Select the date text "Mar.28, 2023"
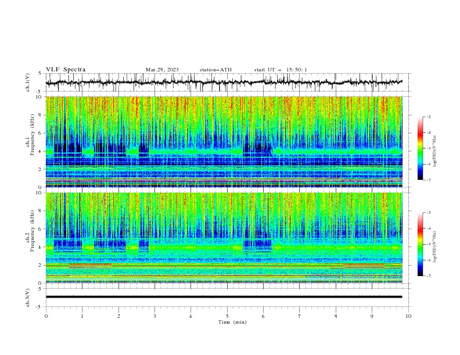The height and width of the screenshot is (355, 460). click(x=162, y=70)
